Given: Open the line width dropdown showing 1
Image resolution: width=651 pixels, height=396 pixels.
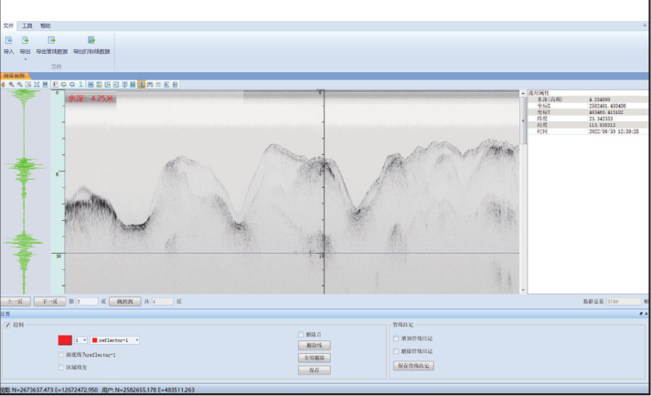Looking at the screenshot, I should [x=86, y=340].
